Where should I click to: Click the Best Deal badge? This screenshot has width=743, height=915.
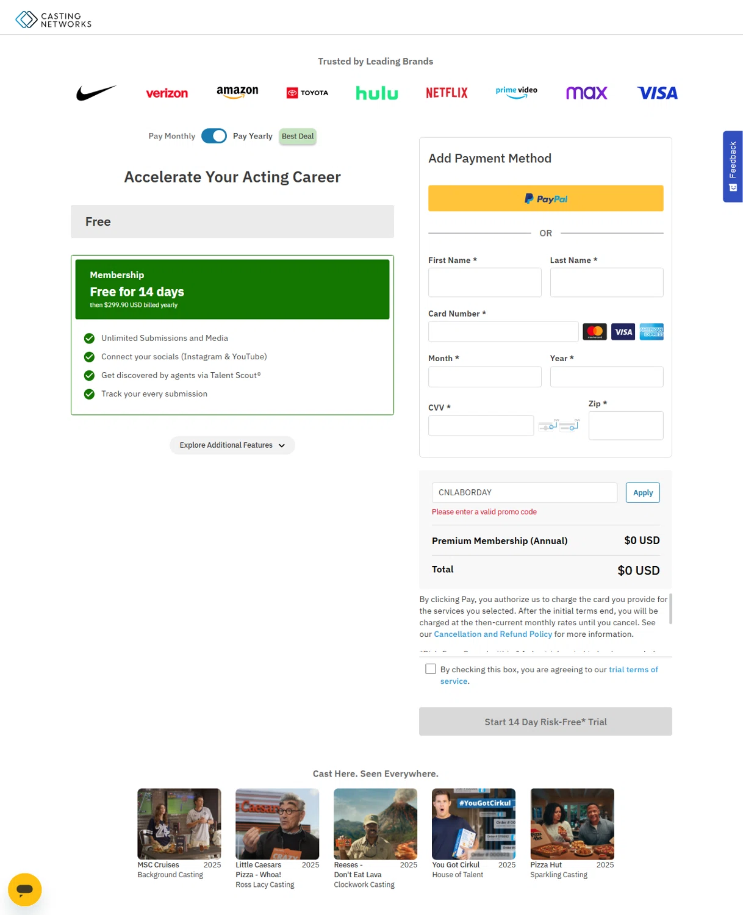click(x=298, y=136)
